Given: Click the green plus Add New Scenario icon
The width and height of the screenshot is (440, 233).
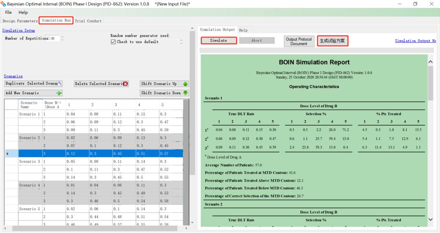Looking at the screenshot, I should (x=59, y=93).
